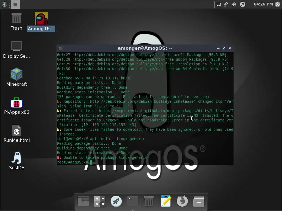The height and width of the screenshot is (211, 282).
Task: Click the paperclip clipboard tray icon
Action: pos(226,4)
